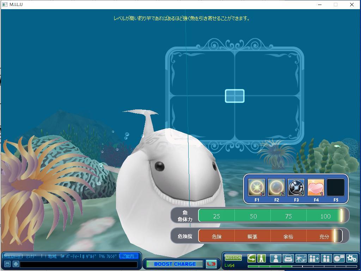Viewport: 361px width, 271px height.
Task: Click the 危険 danger zone label
Action: (216, 237)
